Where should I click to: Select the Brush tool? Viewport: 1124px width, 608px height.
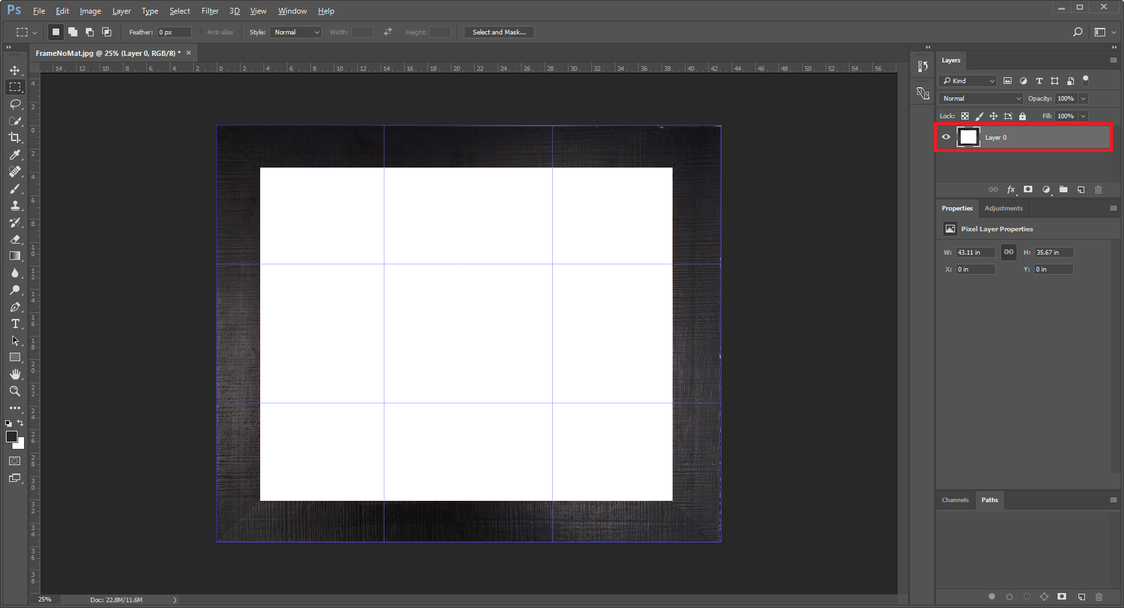click(15, 188)
